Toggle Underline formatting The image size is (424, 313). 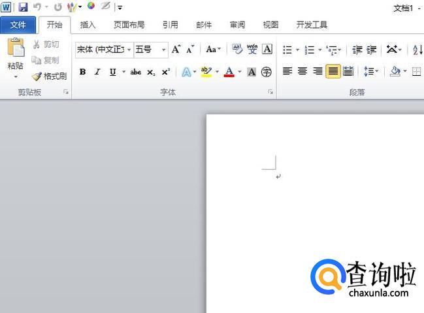113,72
